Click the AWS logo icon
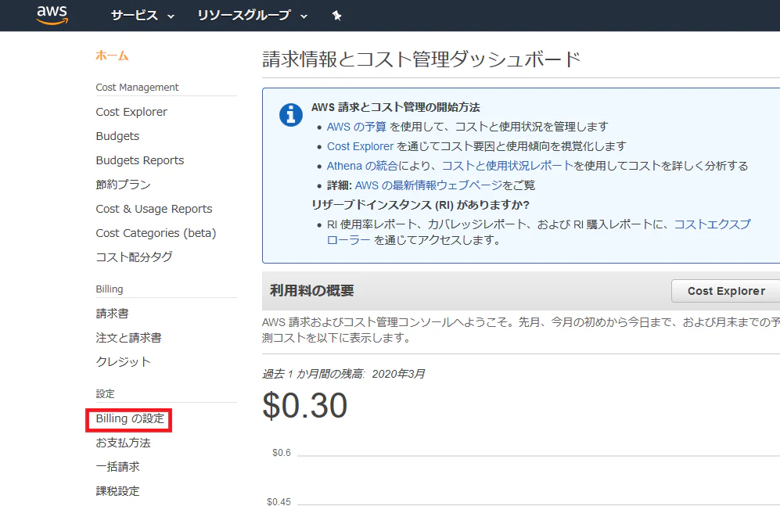 click(x=52, y=16)
